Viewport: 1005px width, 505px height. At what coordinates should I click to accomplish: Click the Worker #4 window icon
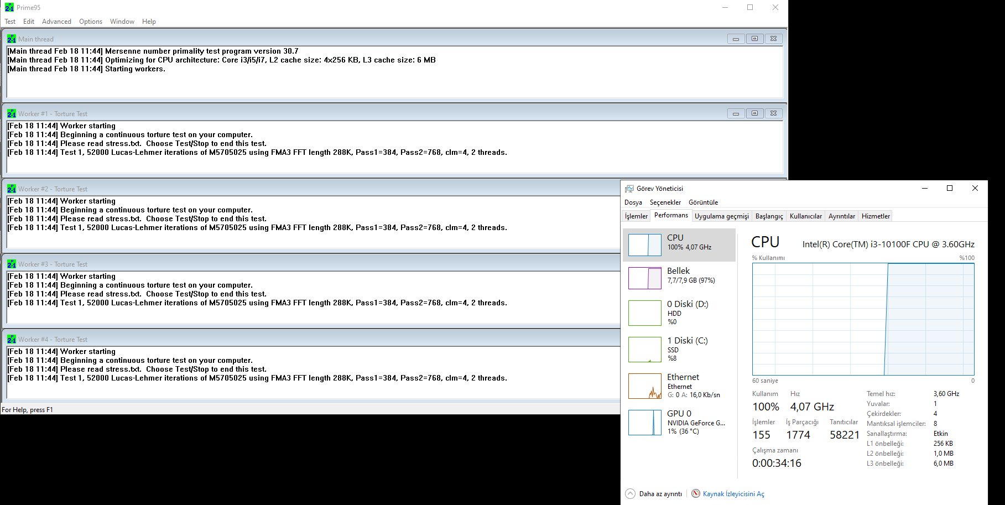point(12,339)
